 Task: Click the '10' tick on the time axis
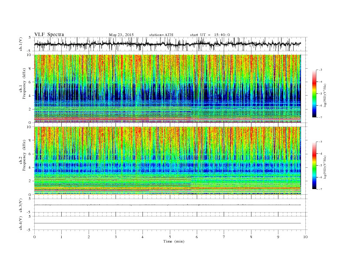[x=305, y=237]
